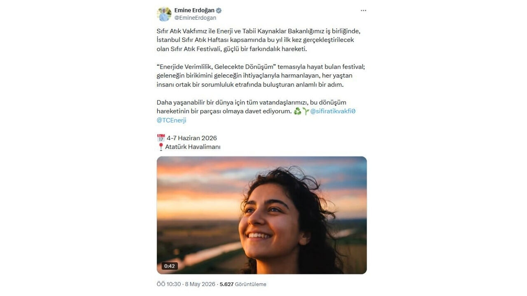Screen dimensions: 527x296
Task: Click the 4-7 Haziran 2026 date text
Action: (192, 138)
